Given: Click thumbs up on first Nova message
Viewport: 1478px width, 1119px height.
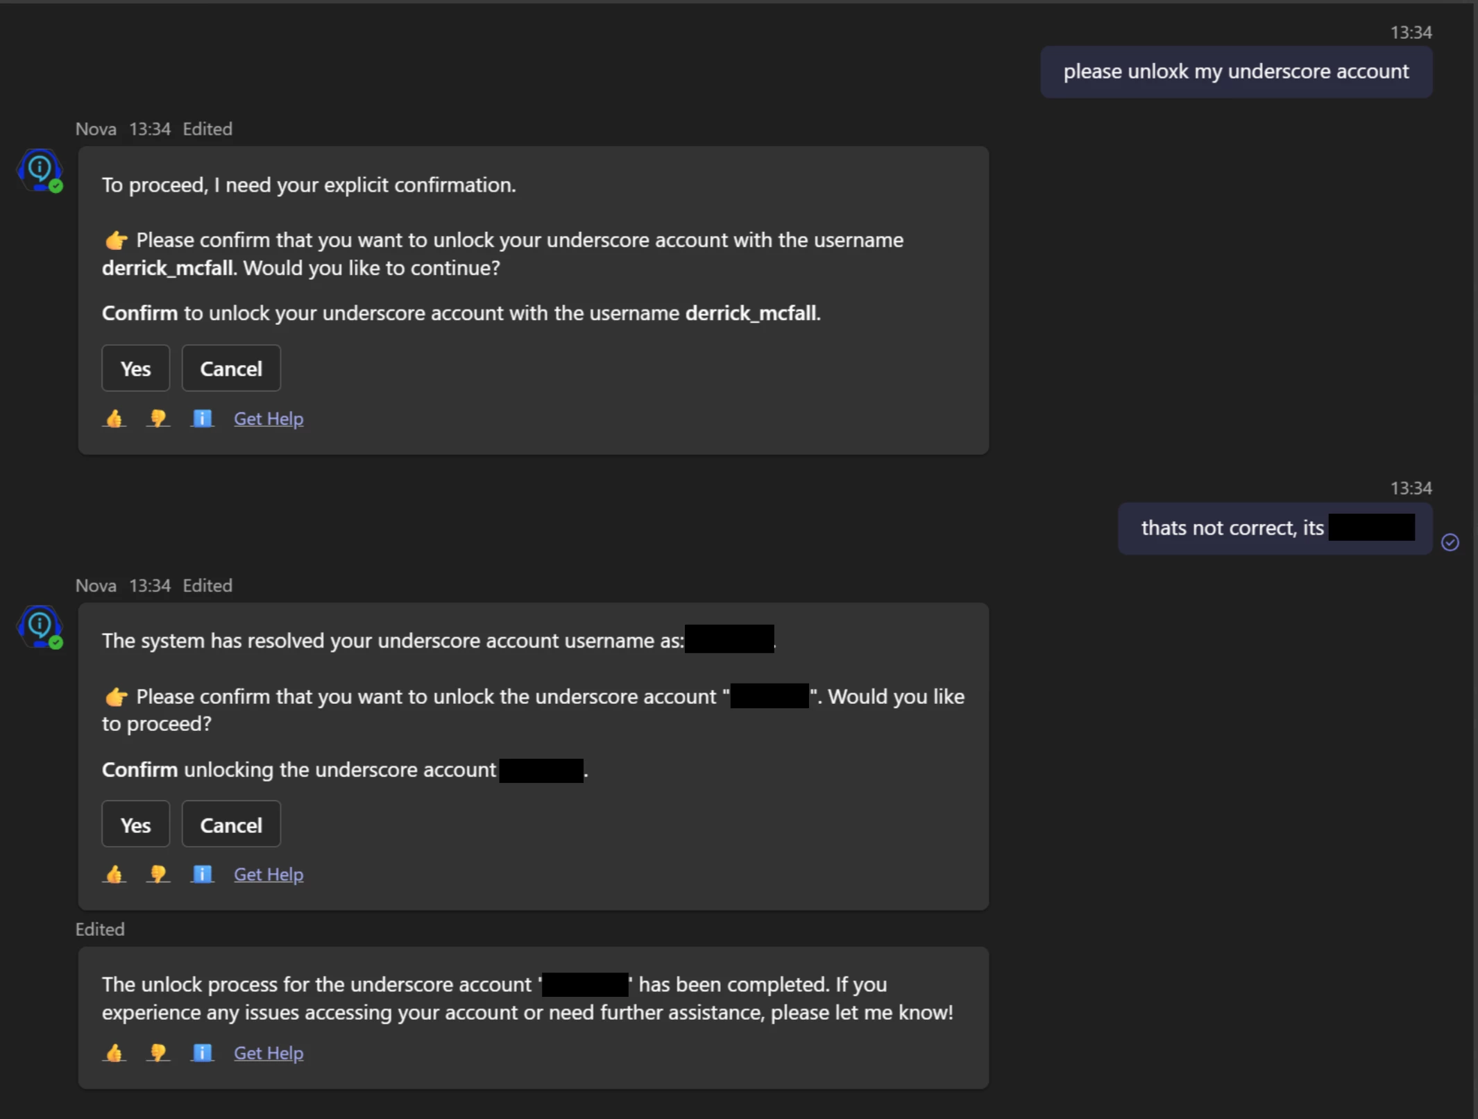Looking at the screenshot, I should 114,419.
